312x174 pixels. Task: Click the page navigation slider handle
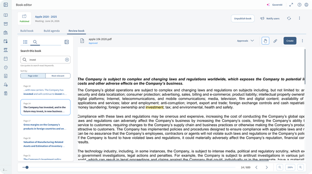[27, 167]
